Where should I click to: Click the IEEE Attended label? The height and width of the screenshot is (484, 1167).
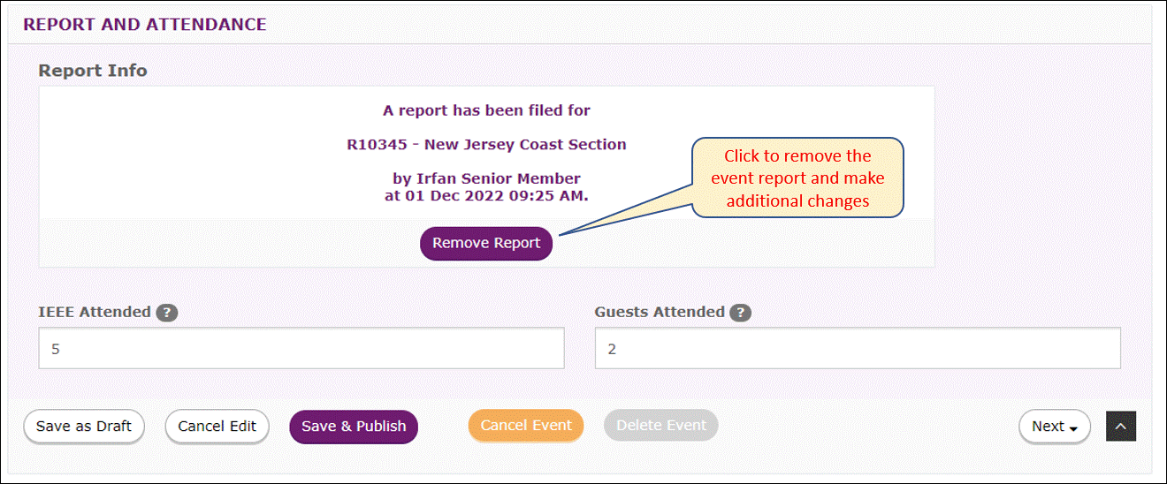point(95,312)
